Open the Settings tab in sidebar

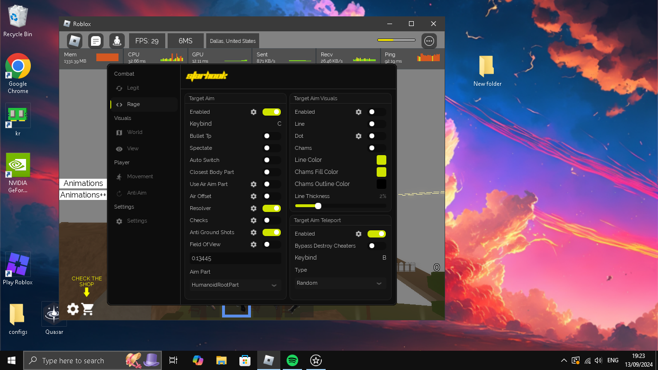[144, 221]
